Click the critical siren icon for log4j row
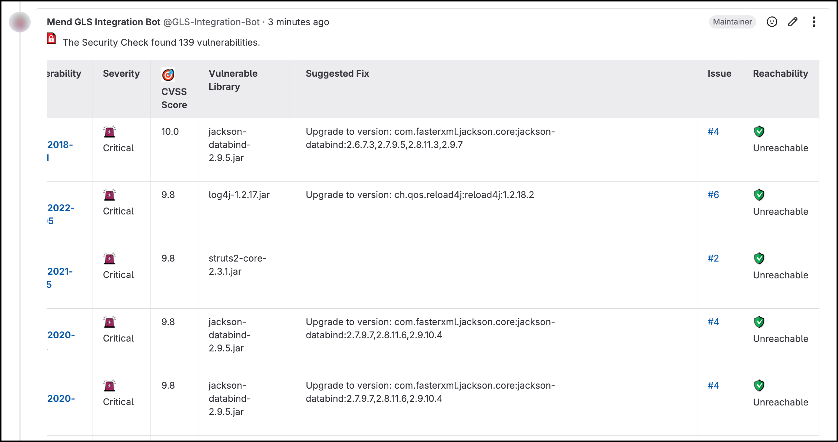The image size is (838, 442). (x=109, y=195)
